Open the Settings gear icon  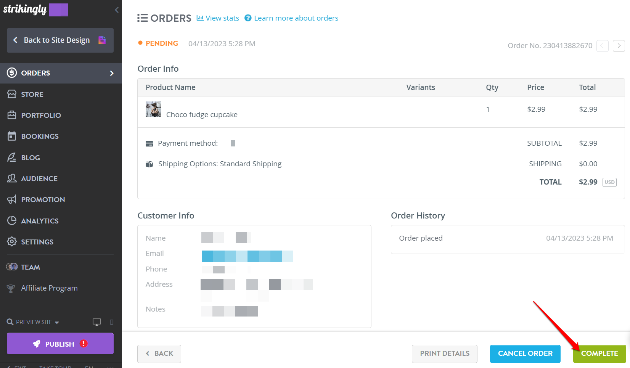point(11,241)
